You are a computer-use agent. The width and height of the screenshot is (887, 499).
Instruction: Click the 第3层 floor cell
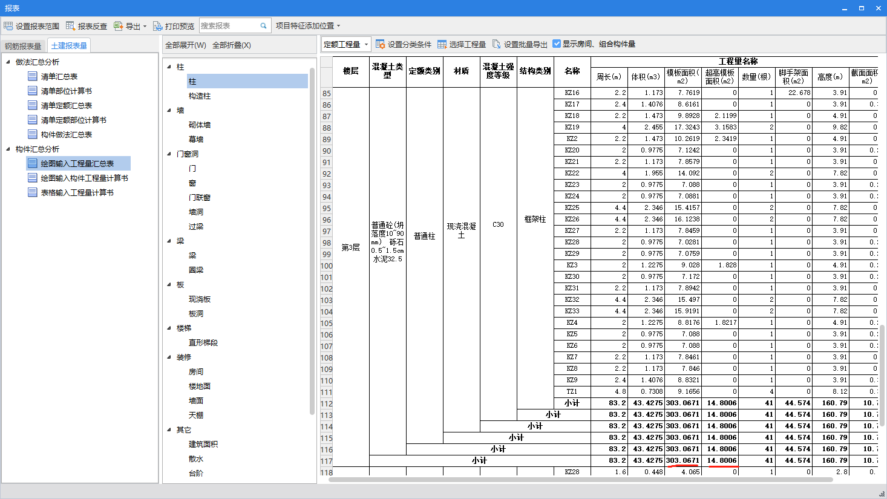coord(351,247)
